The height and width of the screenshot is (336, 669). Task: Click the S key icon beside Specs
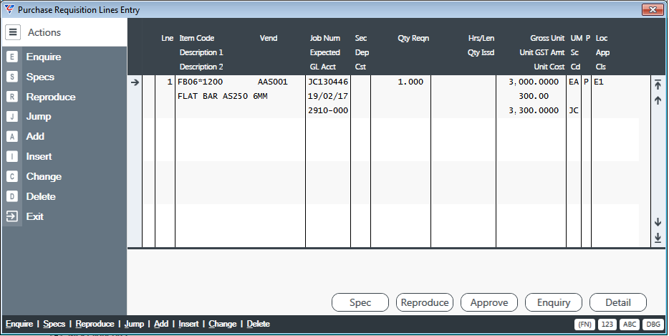(12, 77)
